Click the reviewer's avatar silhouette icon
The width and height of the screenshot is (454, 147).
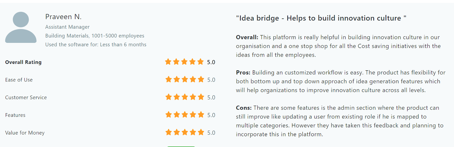(x=21, y=28)
